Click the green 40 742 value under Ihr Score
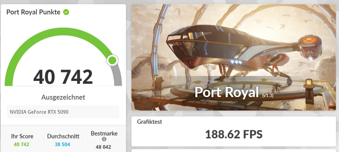The image size is (339, 152). 21,144
